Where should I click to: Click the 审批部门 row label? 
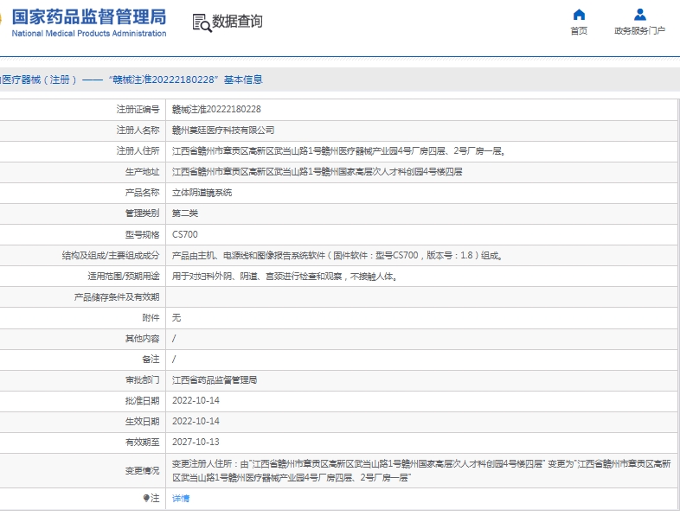(x=142, y=380)
